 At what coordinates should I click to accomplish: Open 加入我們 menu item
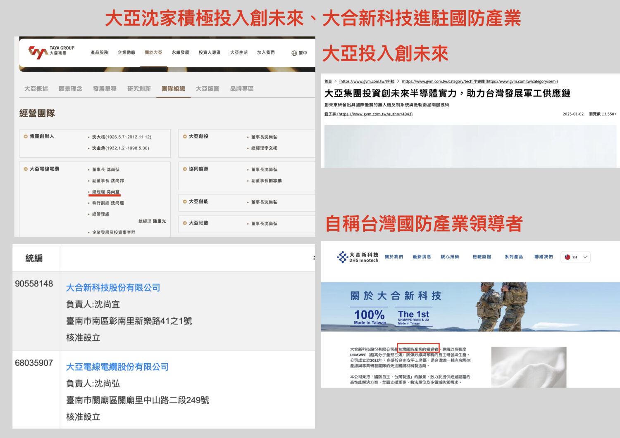(x=266, y=52)
